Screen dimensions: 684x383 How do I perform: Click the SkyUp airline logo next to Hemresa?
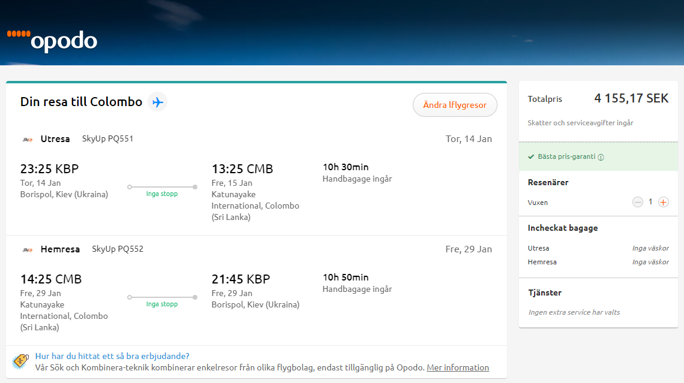[28, 250]
